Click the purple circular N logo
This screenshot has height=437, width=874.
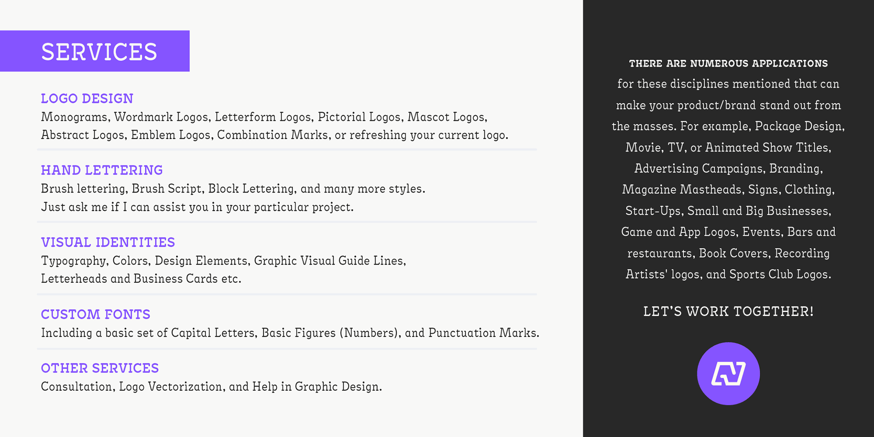pyautogui.click(x=728, y=373)
